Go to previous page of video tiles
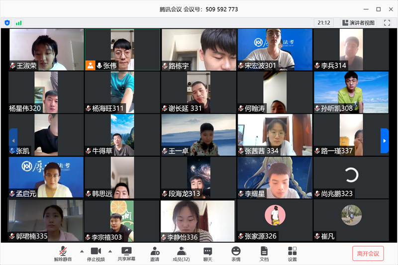 (13, 141)
